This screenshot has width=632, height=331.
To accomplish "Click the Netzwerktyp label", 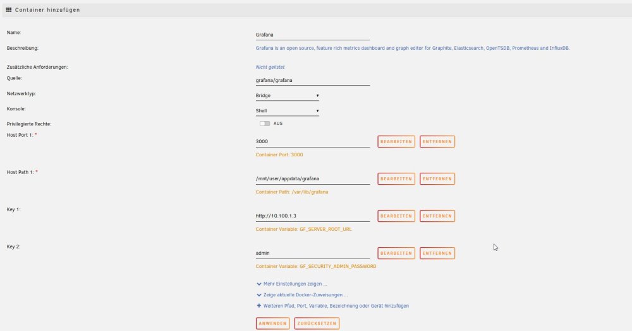I will point(21,94).
